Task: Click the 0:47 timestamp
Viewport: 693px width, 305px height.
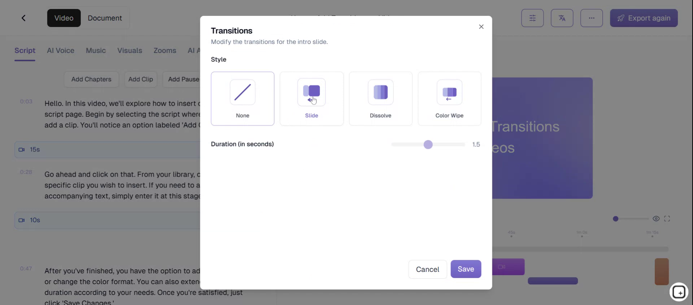Action: pyautogui.click(x=26, y=269)
